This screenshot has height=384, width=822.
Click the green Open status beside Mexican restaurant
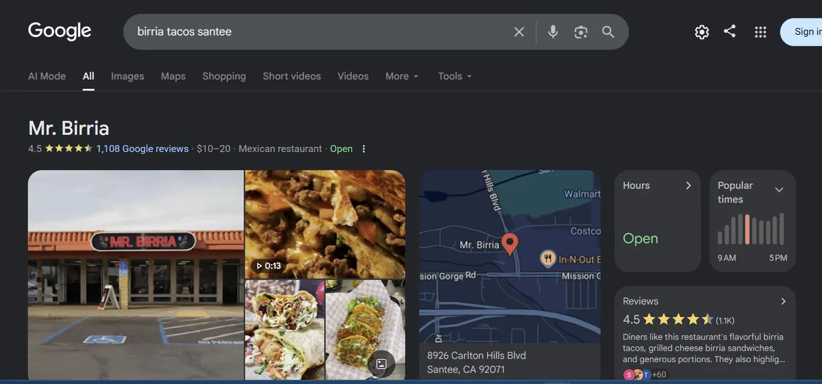(341, 149)
